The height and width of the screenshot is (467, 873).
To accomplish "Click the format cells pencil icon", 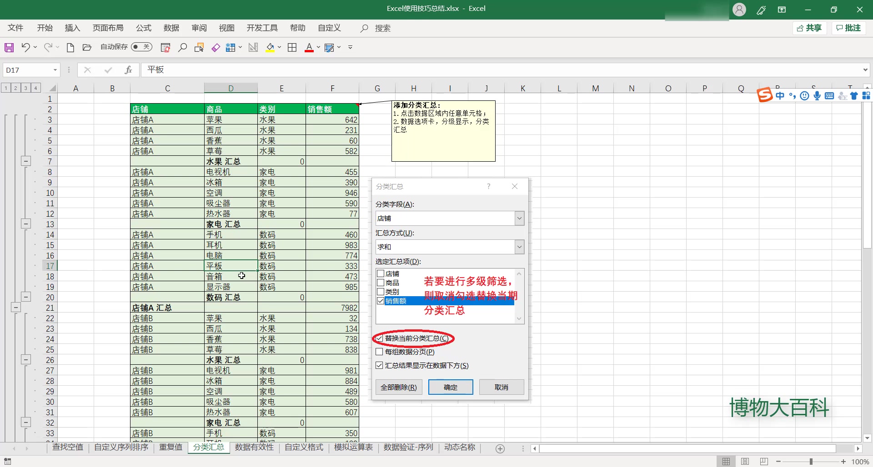I will coord(330,47).
